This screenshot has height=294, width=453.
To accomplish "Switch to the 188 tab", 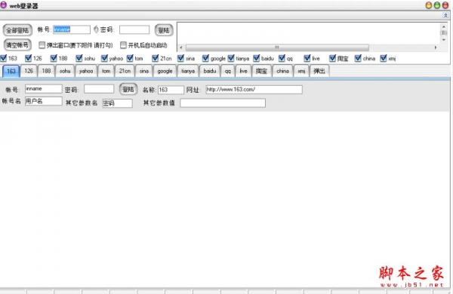I will click(x=46, y=71).
